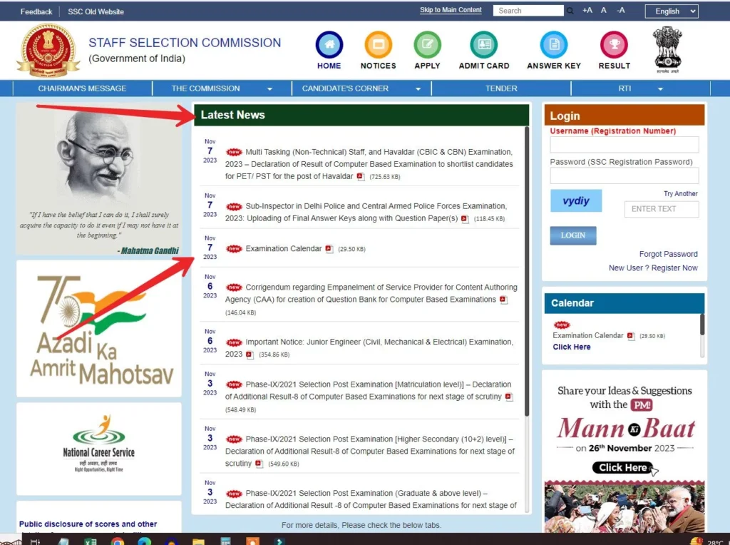Increase font size with +A
This screenshot has width=730, height=545.
click(587, 10)
